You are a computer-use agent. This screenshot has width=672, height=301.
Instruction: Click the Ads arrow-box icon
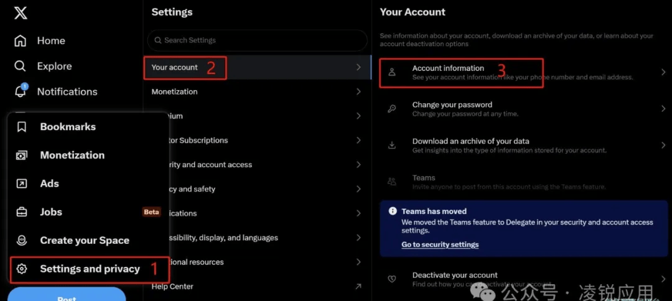point(21,183)
